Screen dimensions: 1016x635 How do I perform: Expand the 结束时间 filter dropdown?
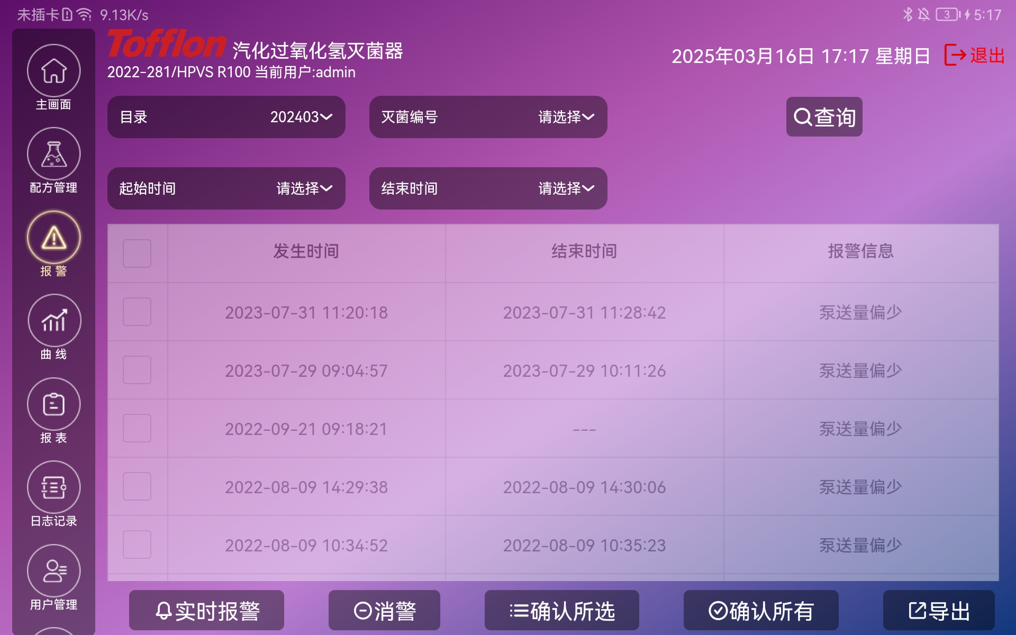pos(488,188)
